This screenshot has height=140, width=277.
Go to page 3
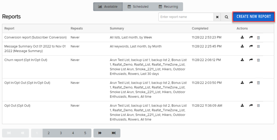click(61, 133)
